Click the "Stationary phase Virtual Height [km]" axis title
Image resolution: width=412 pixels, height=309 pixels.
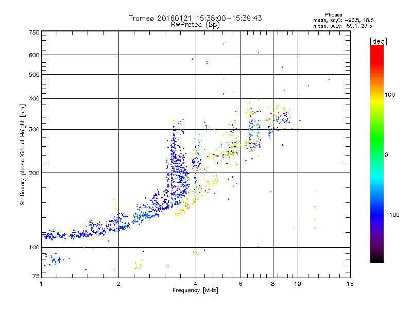tap(23, 154)
